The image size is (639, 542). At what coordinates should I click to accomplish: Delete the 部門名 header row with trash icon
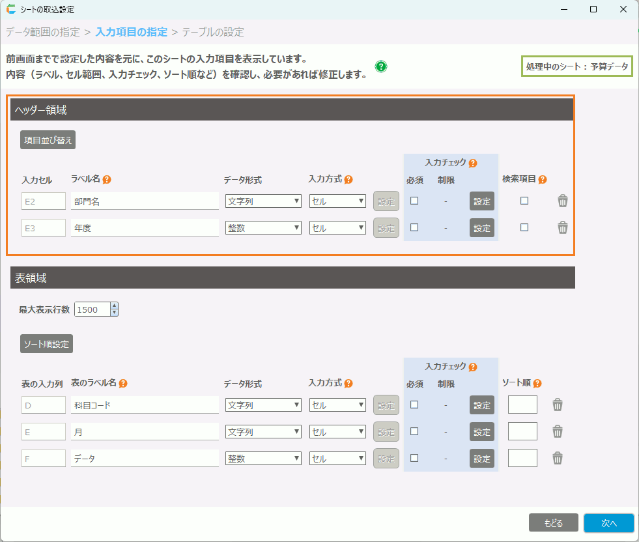[x=563, y=201]
